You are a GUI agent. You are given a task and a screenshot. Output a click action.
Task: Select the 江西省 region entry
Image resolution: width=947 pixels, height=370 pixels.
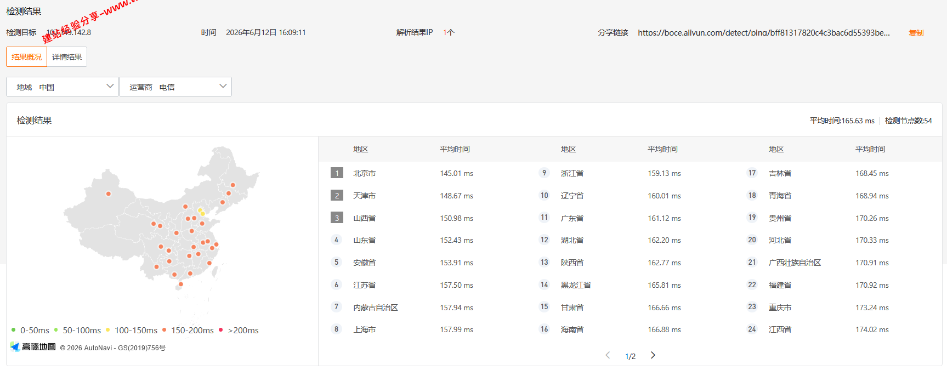pos(780,329)
